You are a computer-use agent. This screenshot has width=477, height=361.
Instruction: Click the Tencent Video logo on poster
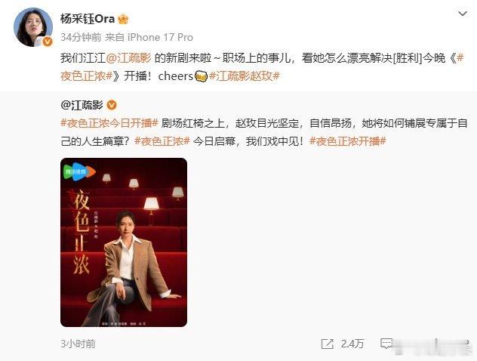click(x=79, y=172)
